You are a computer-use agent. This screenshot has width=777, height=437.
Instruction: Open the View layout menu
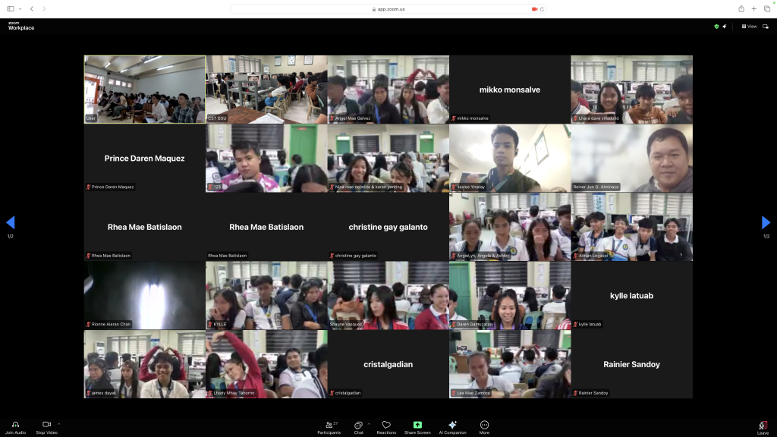click(749, 27)
